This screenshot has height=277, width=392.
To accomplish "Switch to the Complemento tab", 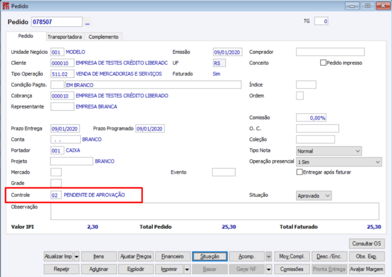I will [x=104, y=37].
